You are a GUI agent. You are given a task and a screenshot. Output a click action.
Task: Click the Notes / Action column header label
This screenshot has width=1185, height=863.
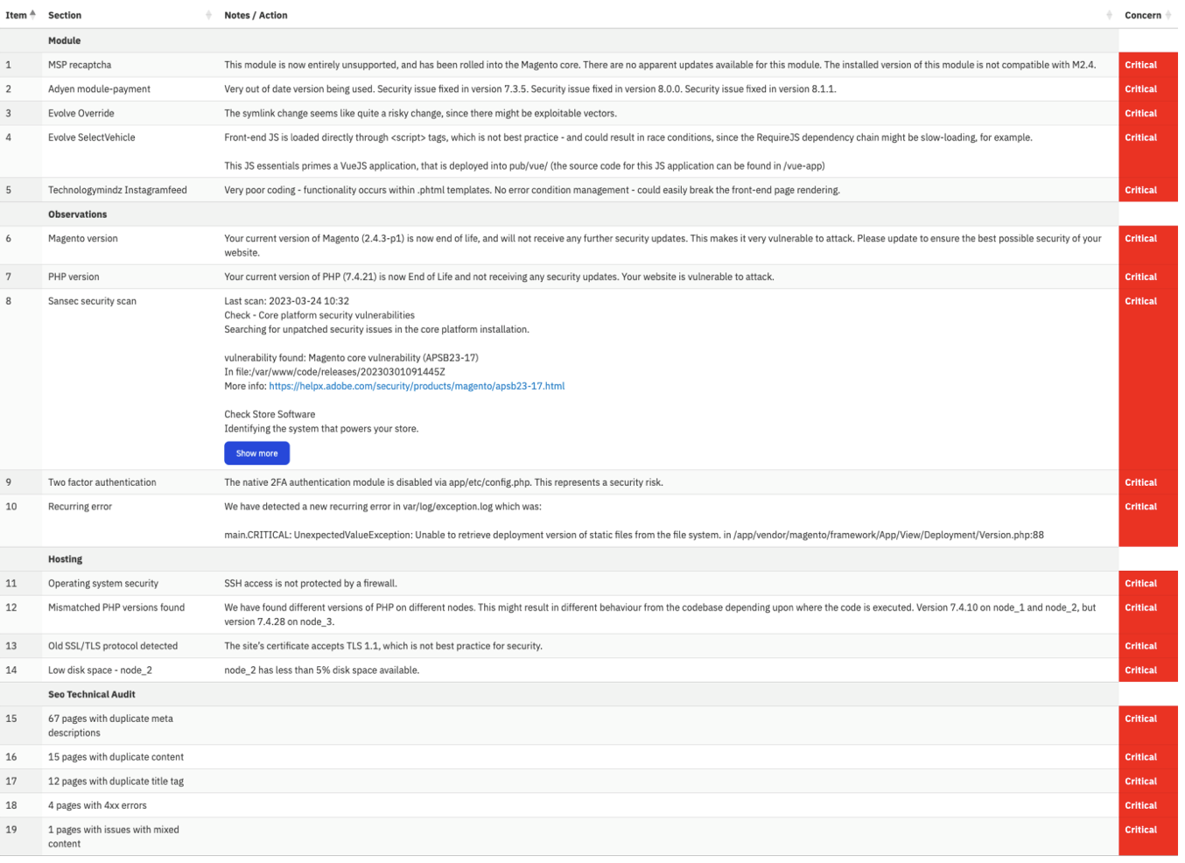click(x=256, y=15)
